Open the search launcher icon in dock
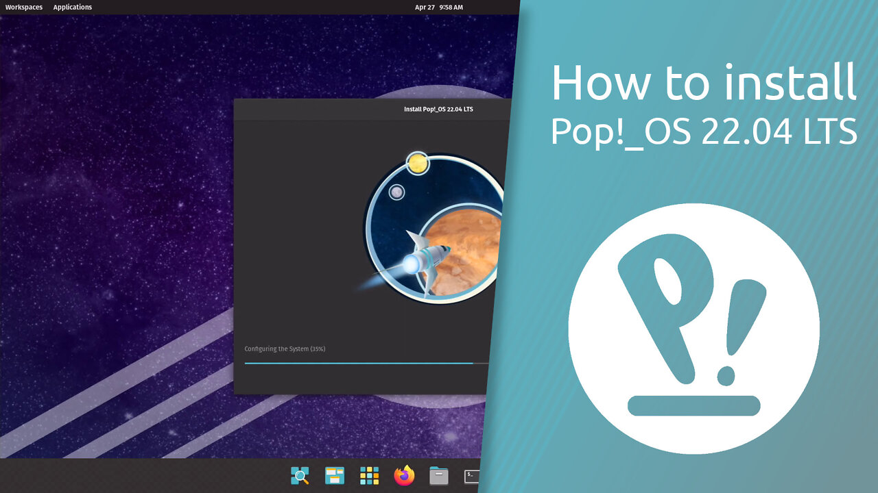Image resolution: width=878 pixels, height=493 pixels. (x=300, y=475)
